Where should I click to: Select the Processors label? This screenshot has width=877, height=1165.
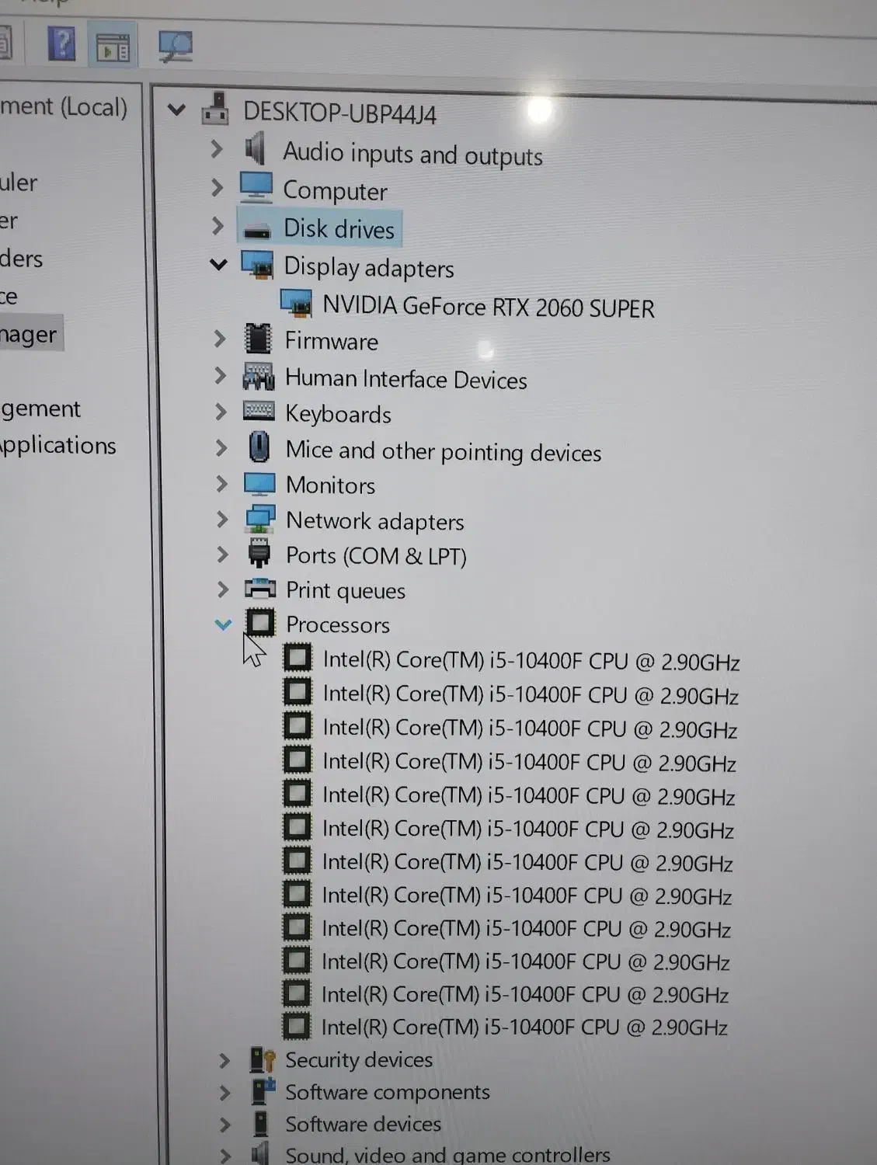[338, 624]
